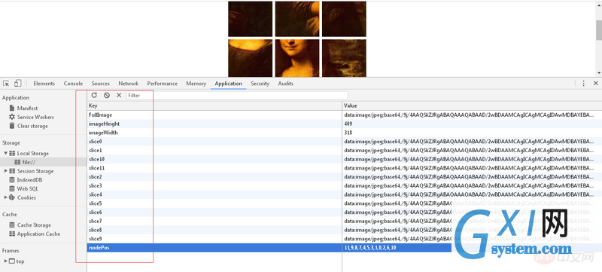Open Cache Storage item

(34, 225)
